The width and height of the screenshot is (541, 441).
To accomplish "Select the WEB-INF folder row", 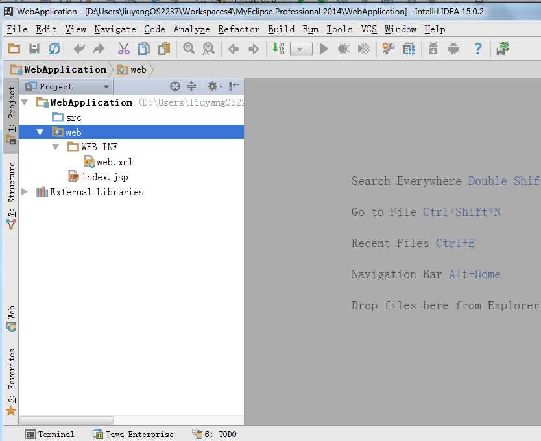I will click(131, 147).
